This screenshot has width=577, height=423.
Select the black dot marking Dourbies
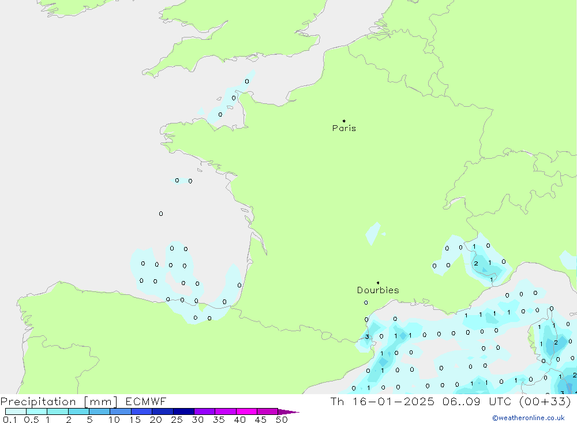[x=378, y=283]
